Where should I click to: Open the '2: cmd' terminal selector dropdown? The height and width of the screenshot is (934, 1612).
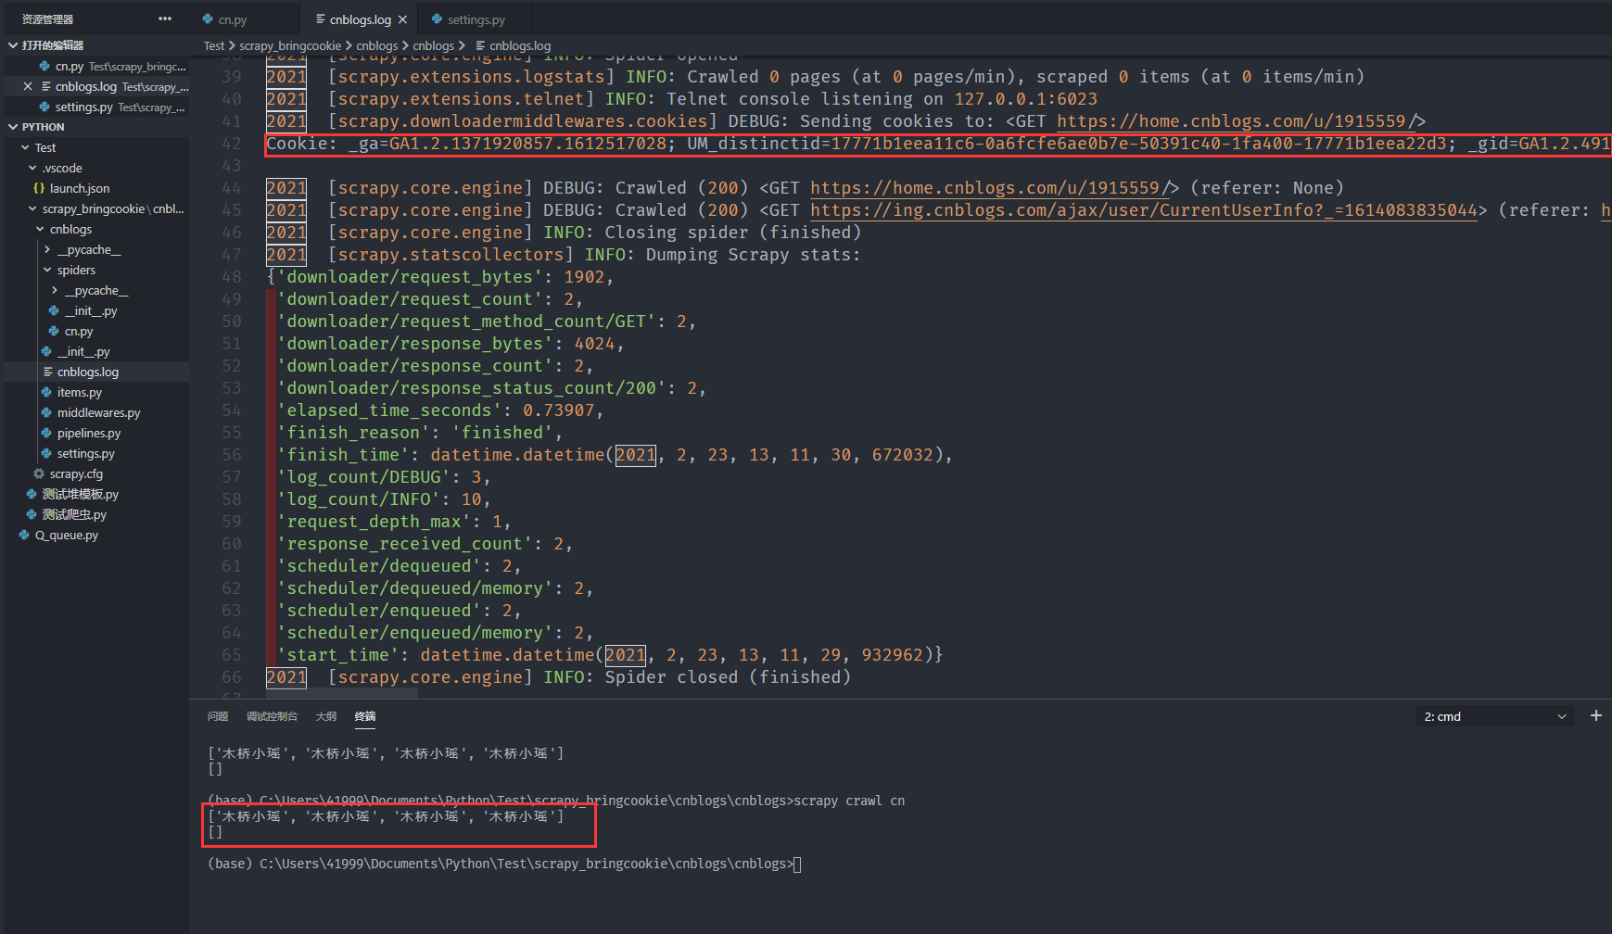click(x=1494, y=716)
